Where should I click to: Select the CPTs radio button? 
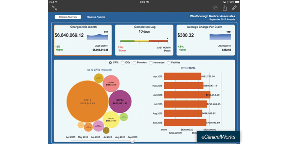click(x=110, y=62)
